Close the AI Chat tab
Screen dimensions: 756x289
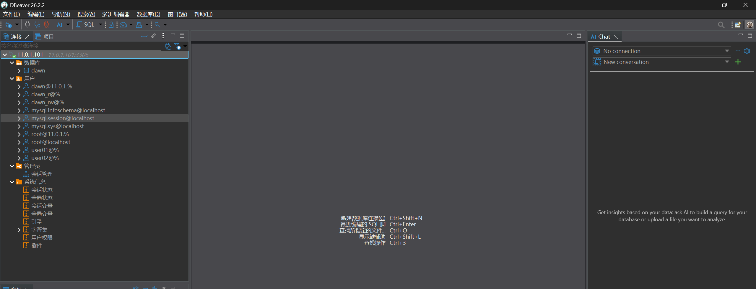[x=616, y=37]
